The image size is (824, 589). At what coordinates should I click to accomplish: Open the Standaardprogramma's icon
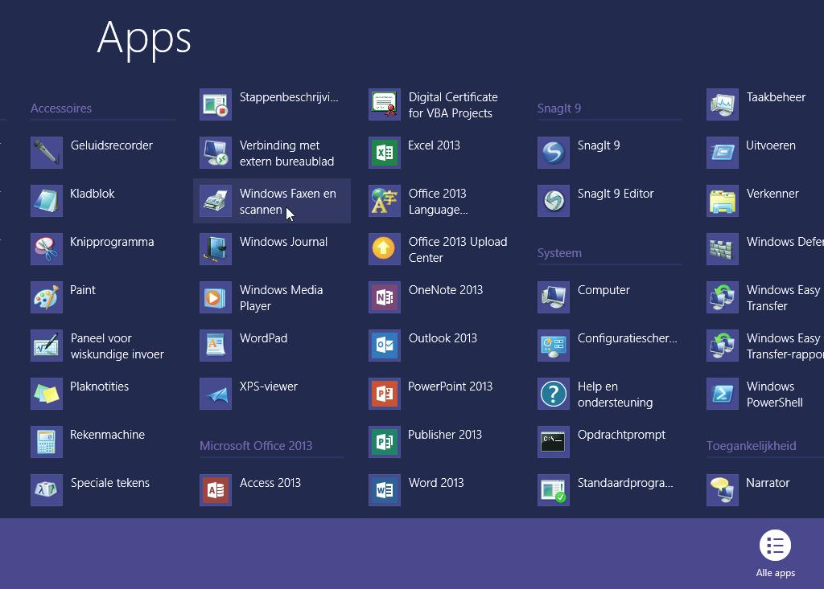tap(554, 490)
